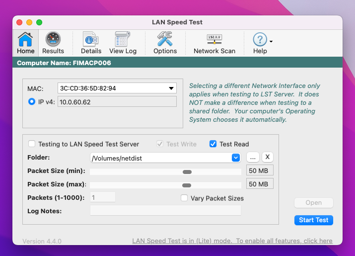This screenshot has height=256, width=355.
Task: Close the LAN Speed Test window
Action: pos(19,22)
